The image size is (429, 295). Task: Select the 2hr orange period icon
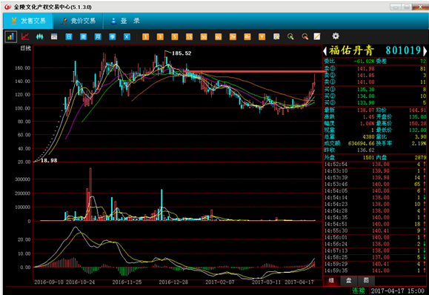(233, 36)
